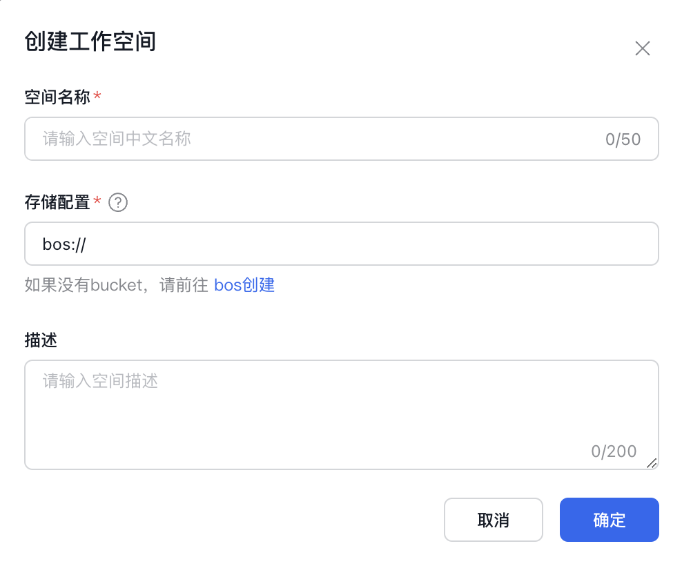Focus the 空间名称 input field
This screenshot has height=566, width=682.
tap(342, 139)
